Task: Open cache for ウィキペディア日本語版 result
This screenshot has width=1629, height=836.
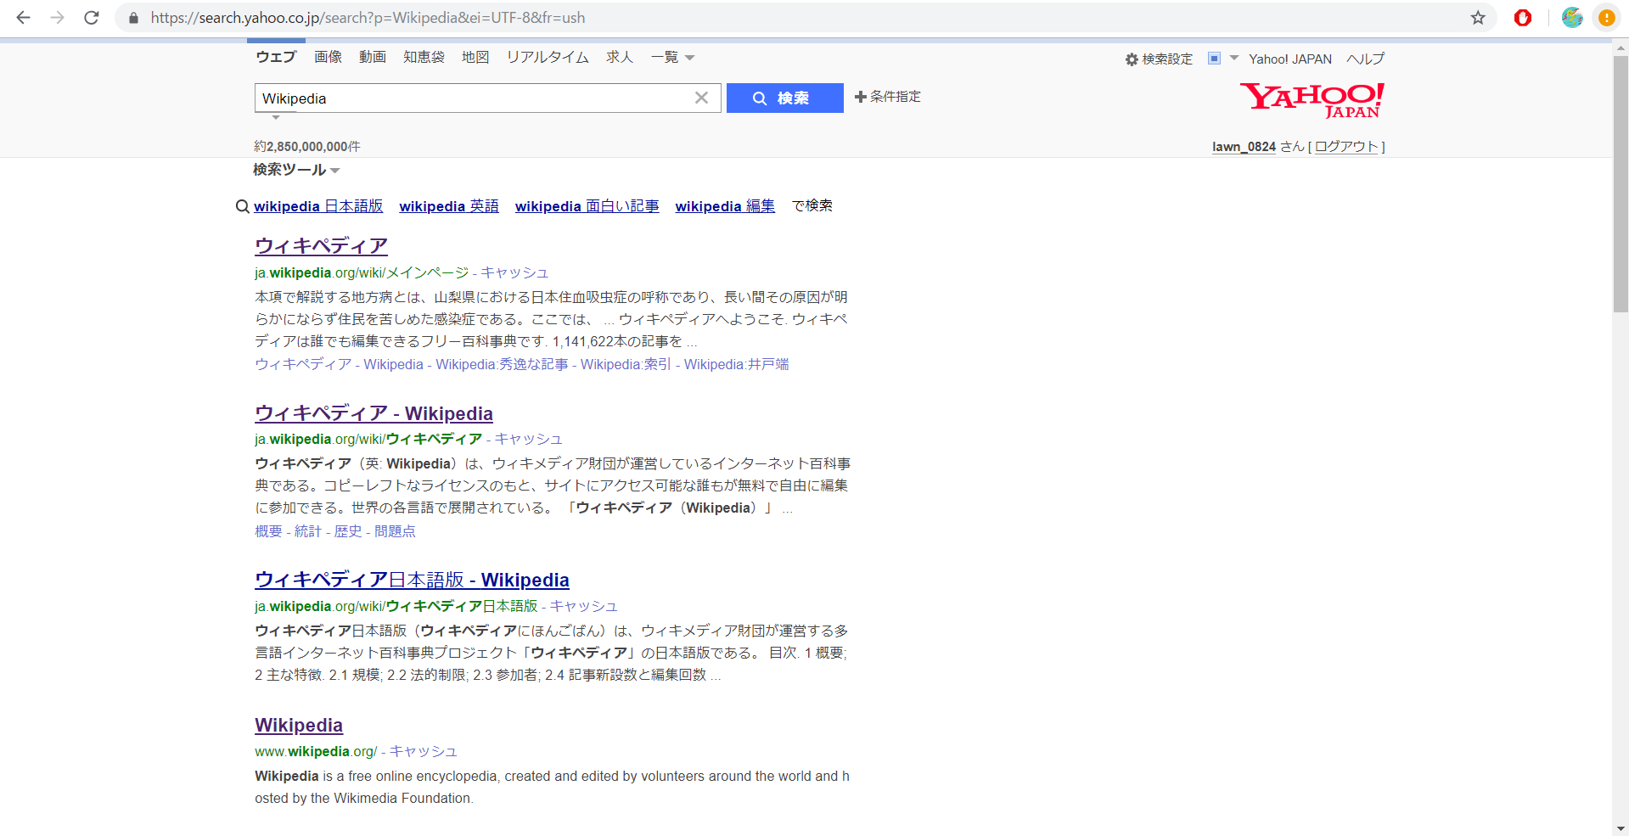Action: 584,606
